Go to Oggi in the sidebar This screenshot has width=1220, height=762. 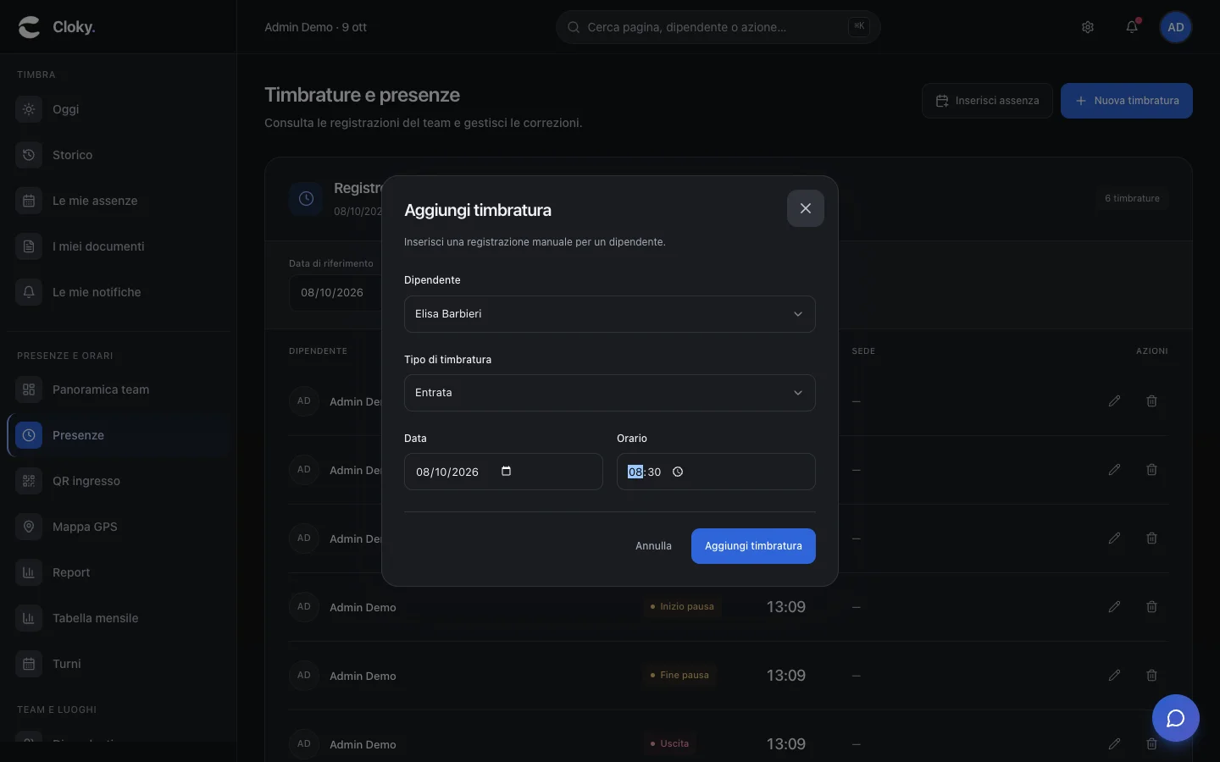[x=118, y=109]
